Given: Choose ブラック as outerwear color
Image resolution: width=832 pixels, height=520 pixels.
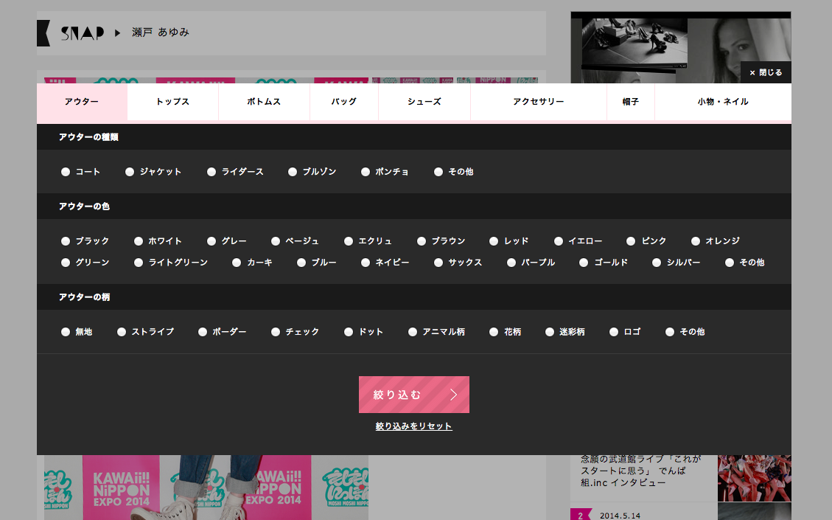Looking at the screenshot, I should (x=66, y=241).
